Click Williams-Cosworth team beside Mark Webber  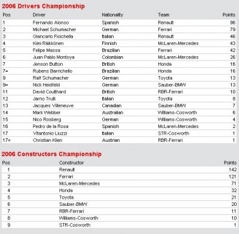[177, 113]
